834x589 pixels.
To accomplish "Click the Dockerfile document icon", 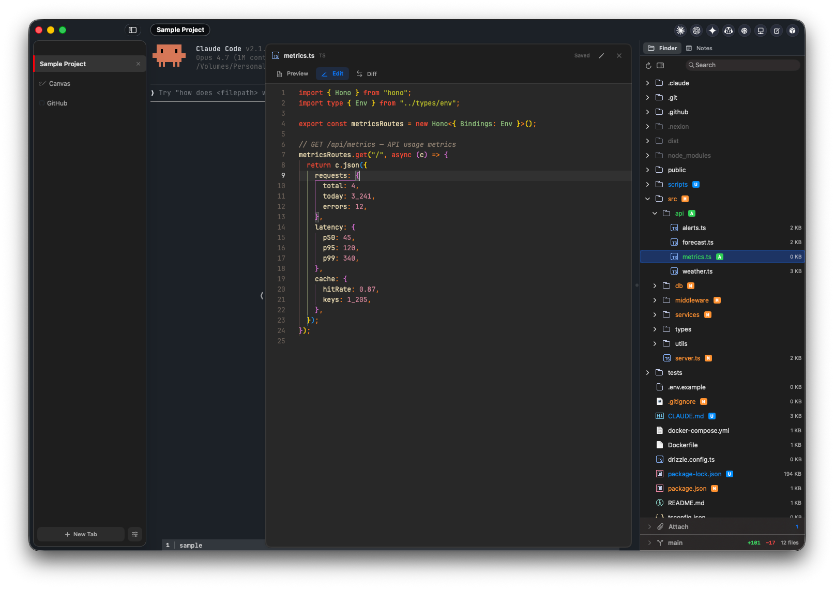I will pos(660,445).
